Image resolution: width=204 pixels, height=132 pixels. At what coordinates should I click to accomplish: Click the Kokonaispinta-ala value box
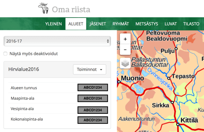click(x=93, y=120)
